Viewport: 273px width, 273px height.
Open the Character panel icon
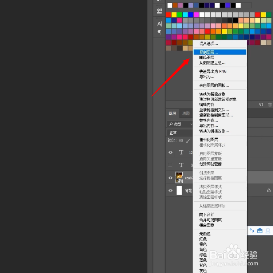[159, 24]
